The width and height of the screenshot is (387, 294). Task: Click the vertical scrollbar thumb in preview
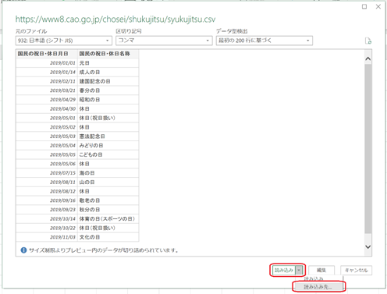[x=367, y=149]
